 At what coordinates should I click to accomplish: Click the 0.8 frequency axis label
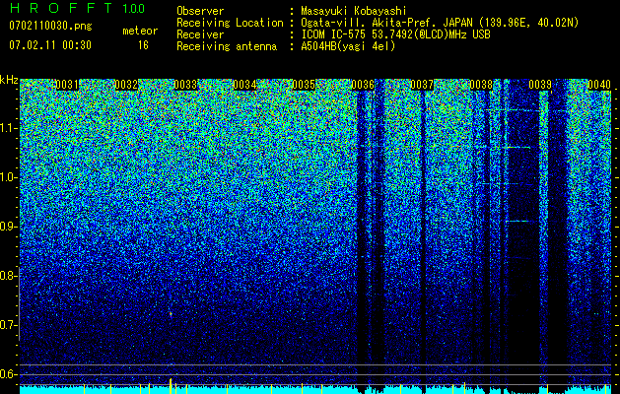9,276
